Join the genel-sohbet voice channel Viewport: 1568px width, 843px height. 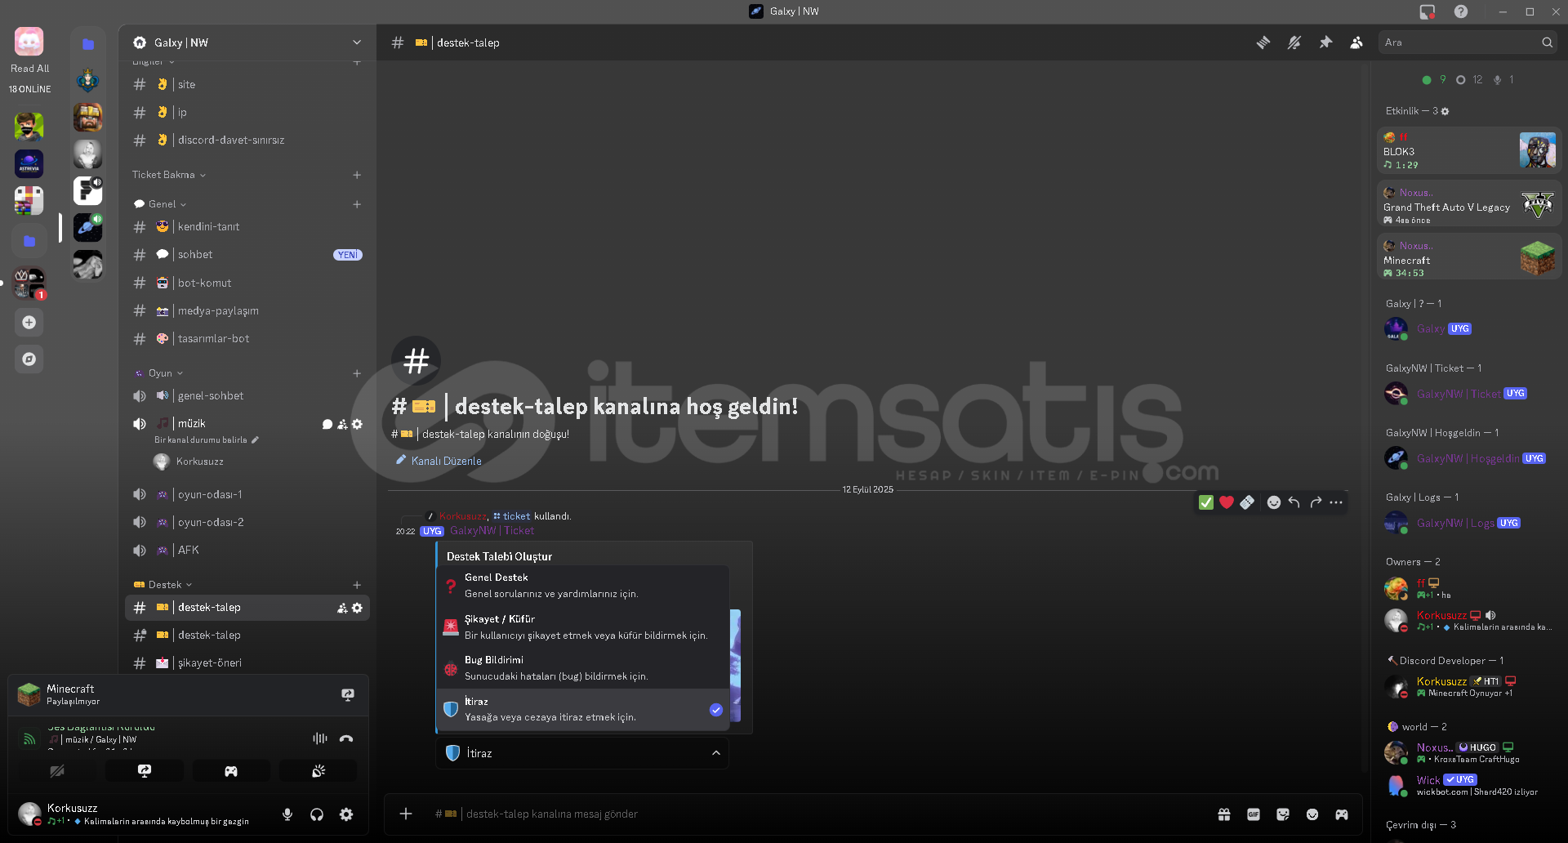point(247,395)
